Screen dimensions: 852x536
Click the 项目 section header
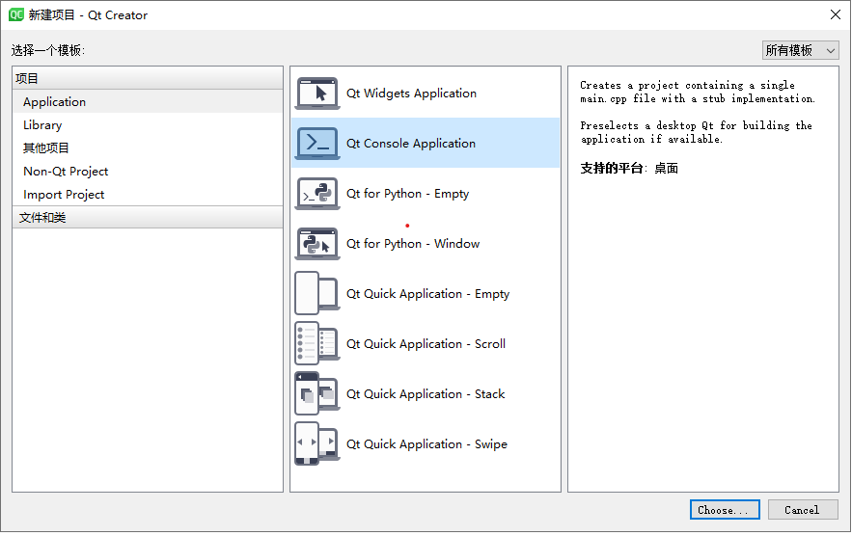[x=148, y=78]
